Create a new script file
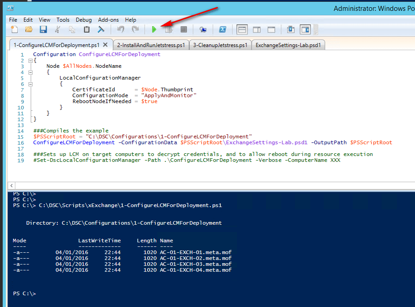The height and width of the screenshot is (307, 415). click(14, 30)
